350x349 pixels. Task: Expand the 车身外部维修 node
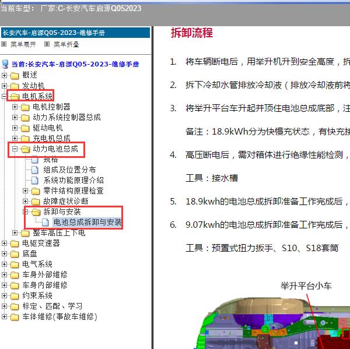4,275
